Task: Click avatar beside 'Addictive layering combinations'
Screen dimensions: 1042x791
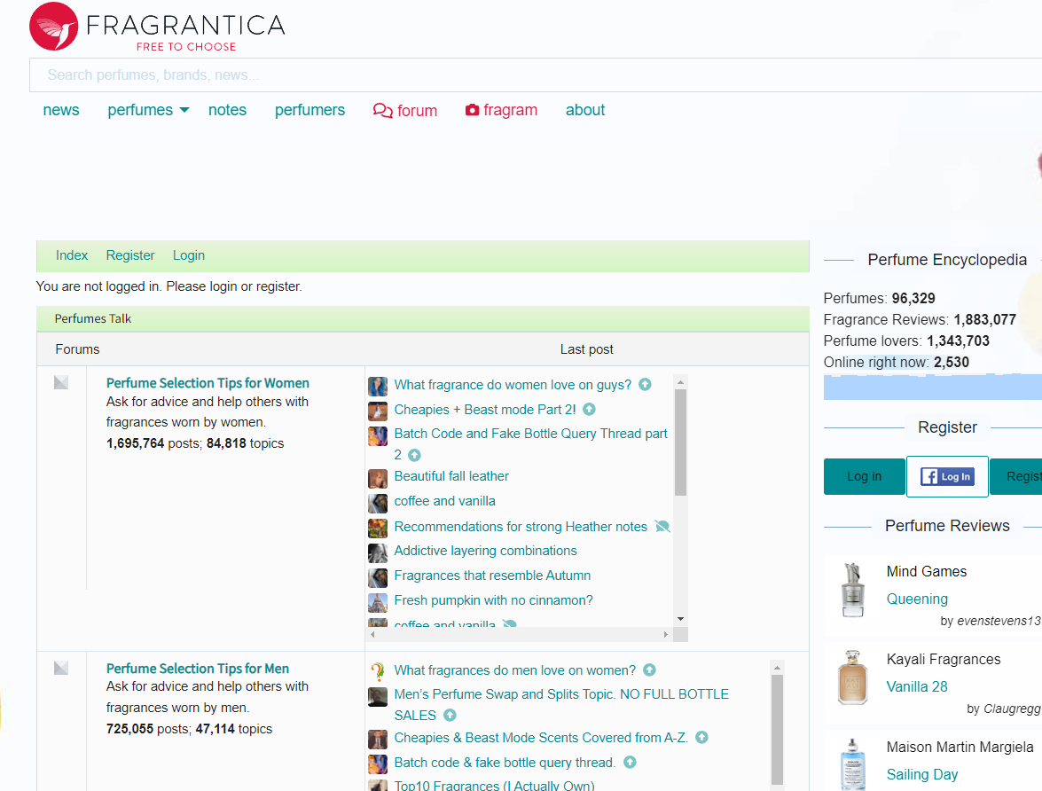Action: [378, 553]
